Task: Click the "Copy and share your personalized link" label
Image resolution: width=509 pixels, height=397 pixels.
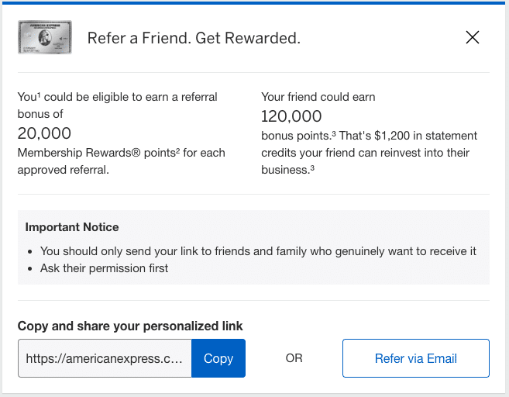Action: coord(130,326)
